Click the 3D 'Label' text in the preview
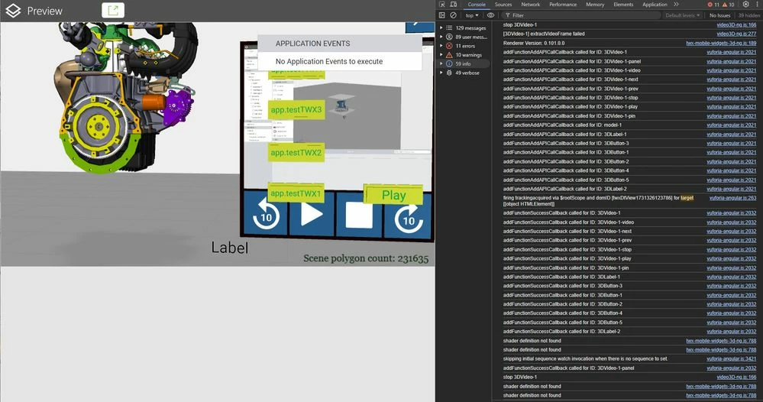 (x=229, y=247)
